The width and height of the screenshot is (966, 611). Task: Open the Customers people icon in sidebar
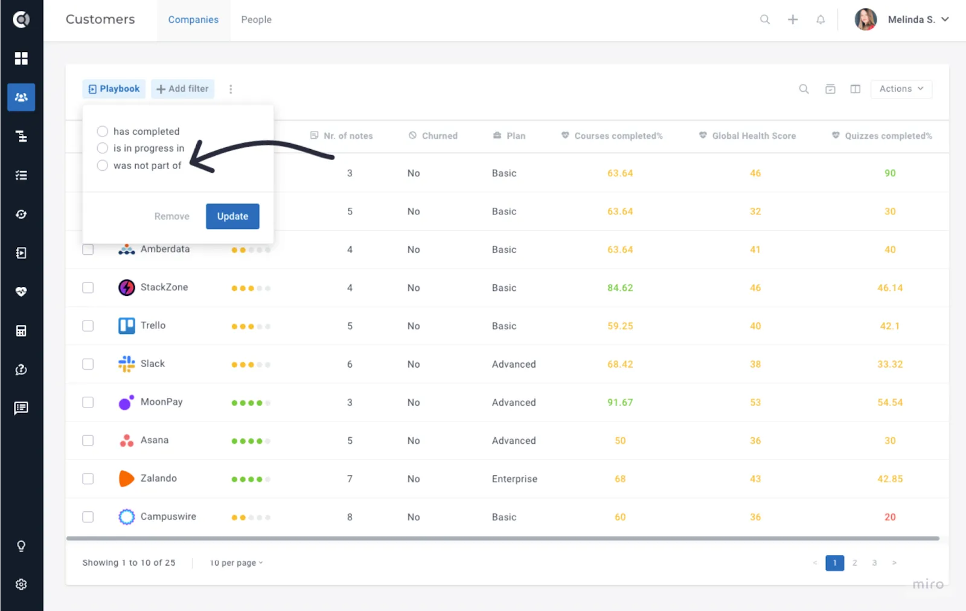coord(21,97)
